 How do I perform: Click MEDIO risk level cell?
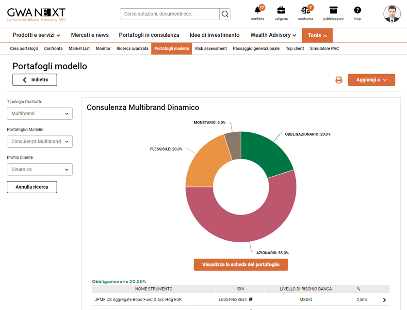pos(306,300)
